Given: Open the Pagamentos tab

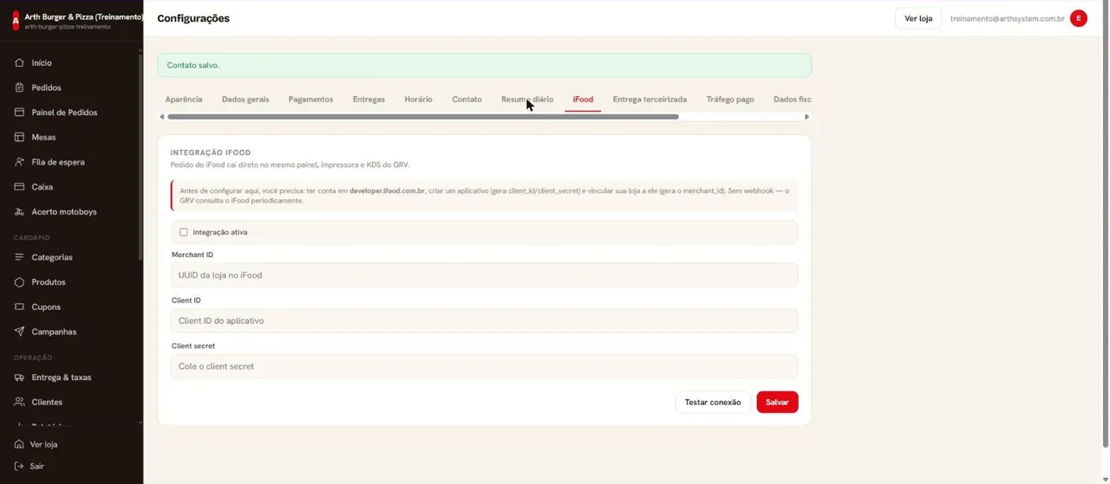Looking at the screenshot, I should 310,100.
